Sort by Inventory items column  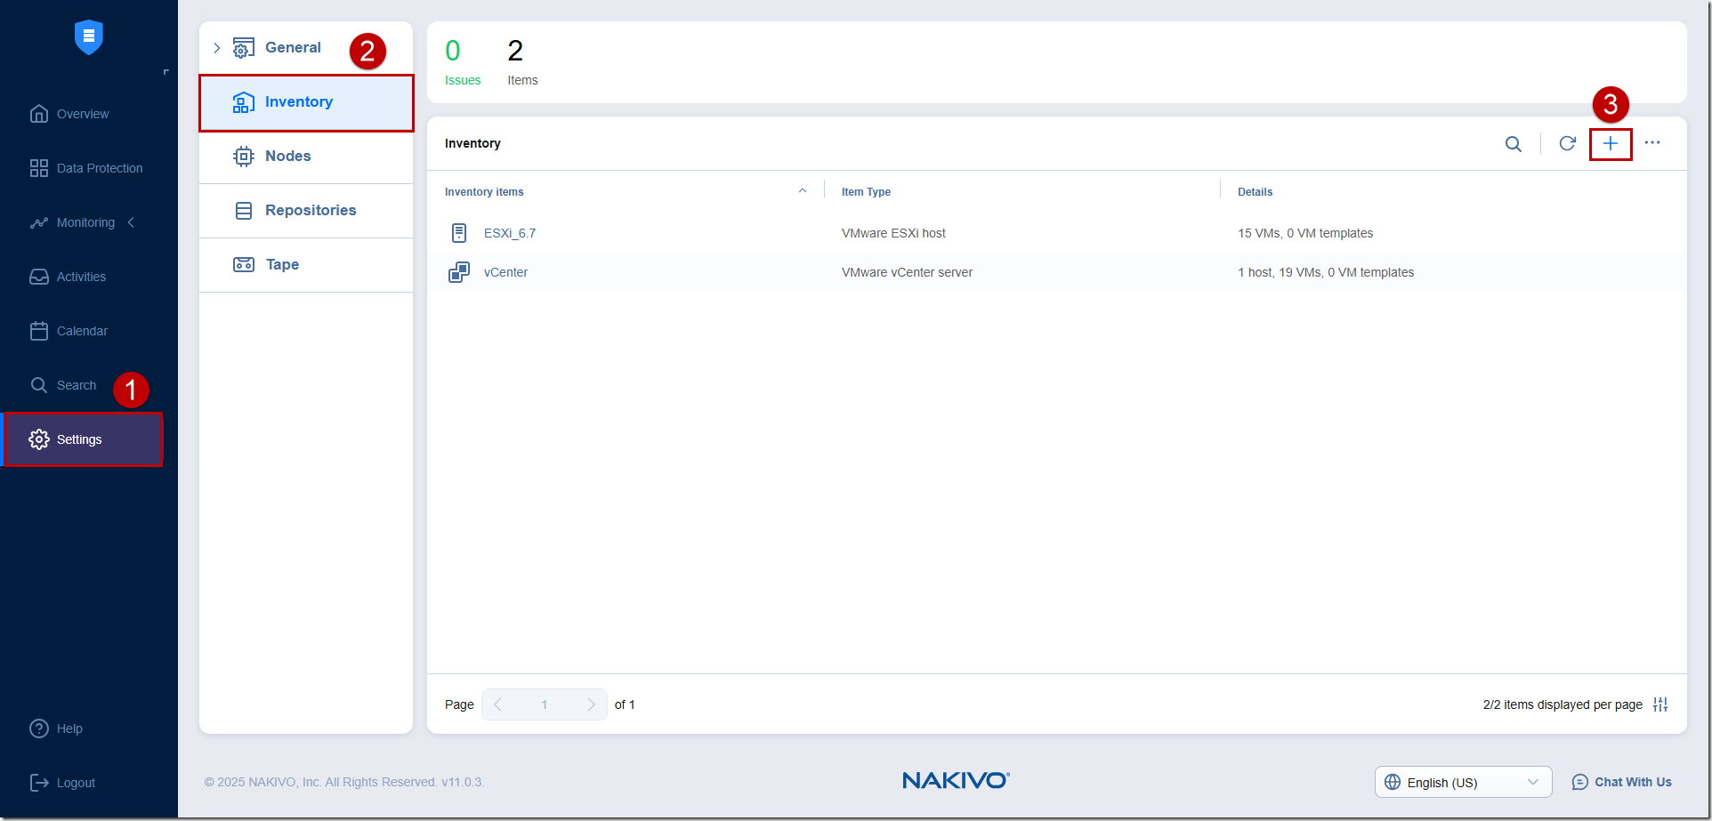tap(484, 192)
